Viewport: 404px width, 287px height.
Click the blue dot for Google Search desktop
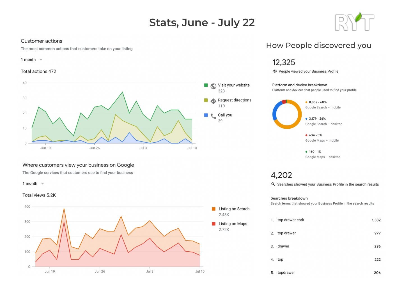[306, 119]
